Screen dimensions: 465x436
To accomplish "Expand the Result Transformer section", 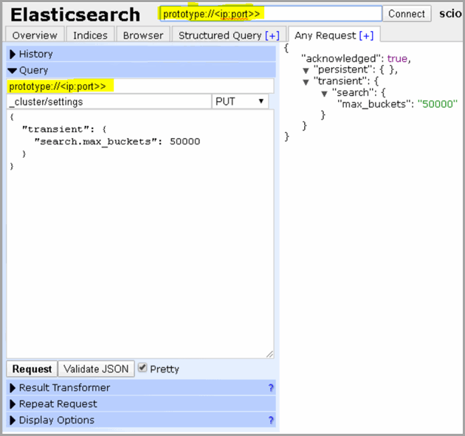I will [141, 388].
